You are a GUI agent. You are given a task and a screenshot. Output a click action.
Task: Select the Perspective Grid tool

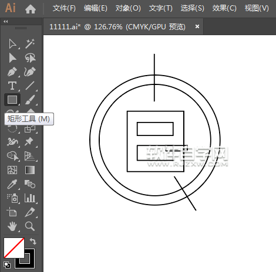[x=30, y=156]
